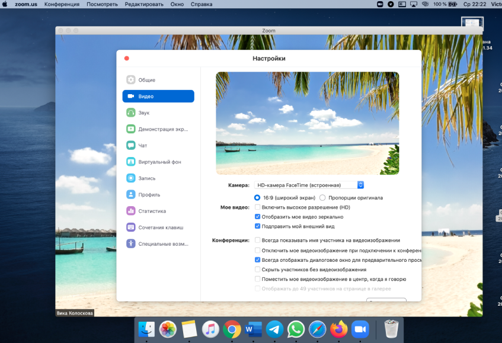
Task: Open the Редактировать menu
Action: 144,4
